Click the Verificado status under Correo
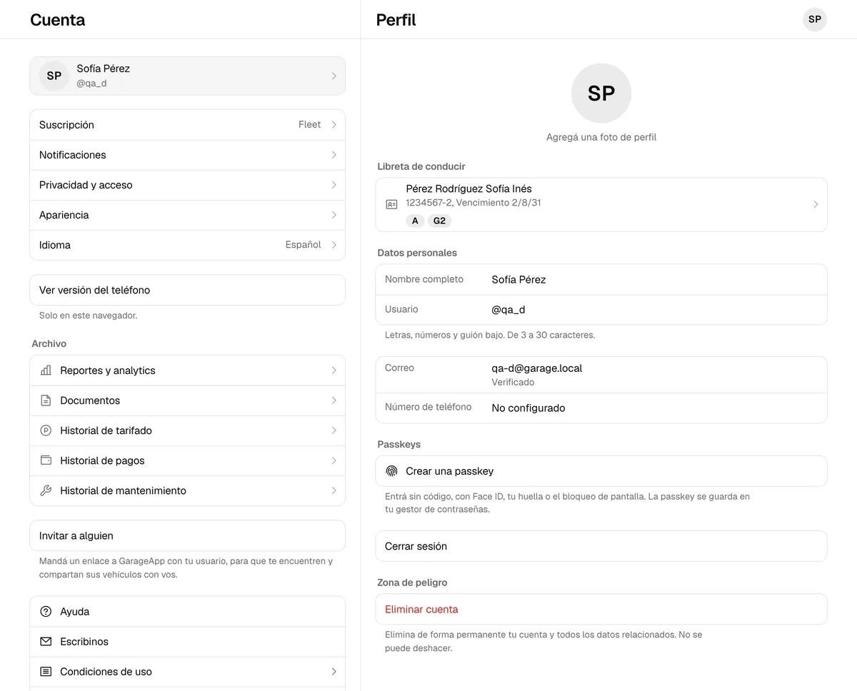This screenshot has height=691, width=857. tap(513, 383)
